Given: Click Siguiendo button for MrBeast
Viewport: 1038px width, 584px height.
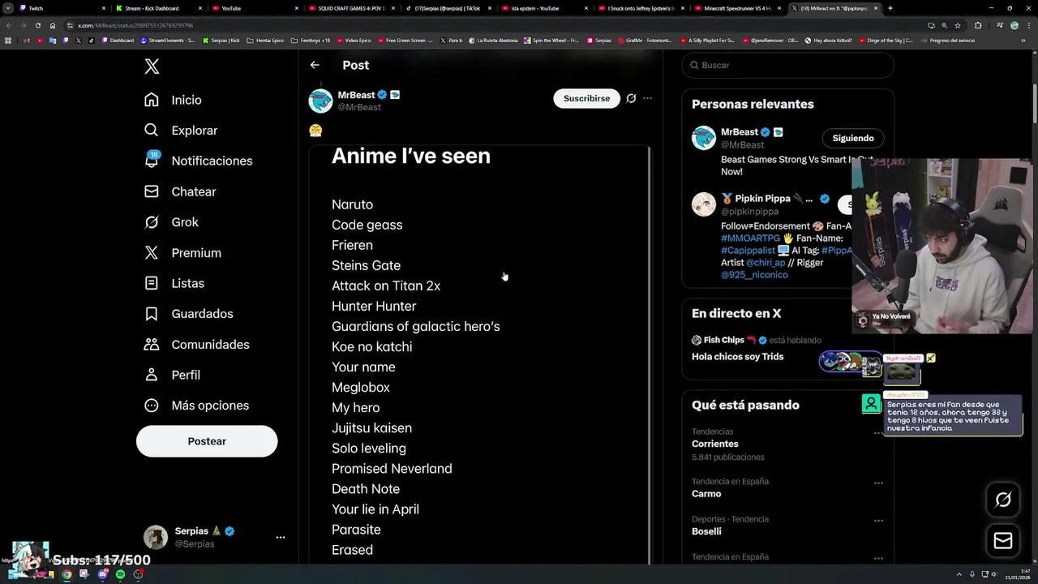Looking at the screenshot, I should pyautogui.click(x=852, y=138).
